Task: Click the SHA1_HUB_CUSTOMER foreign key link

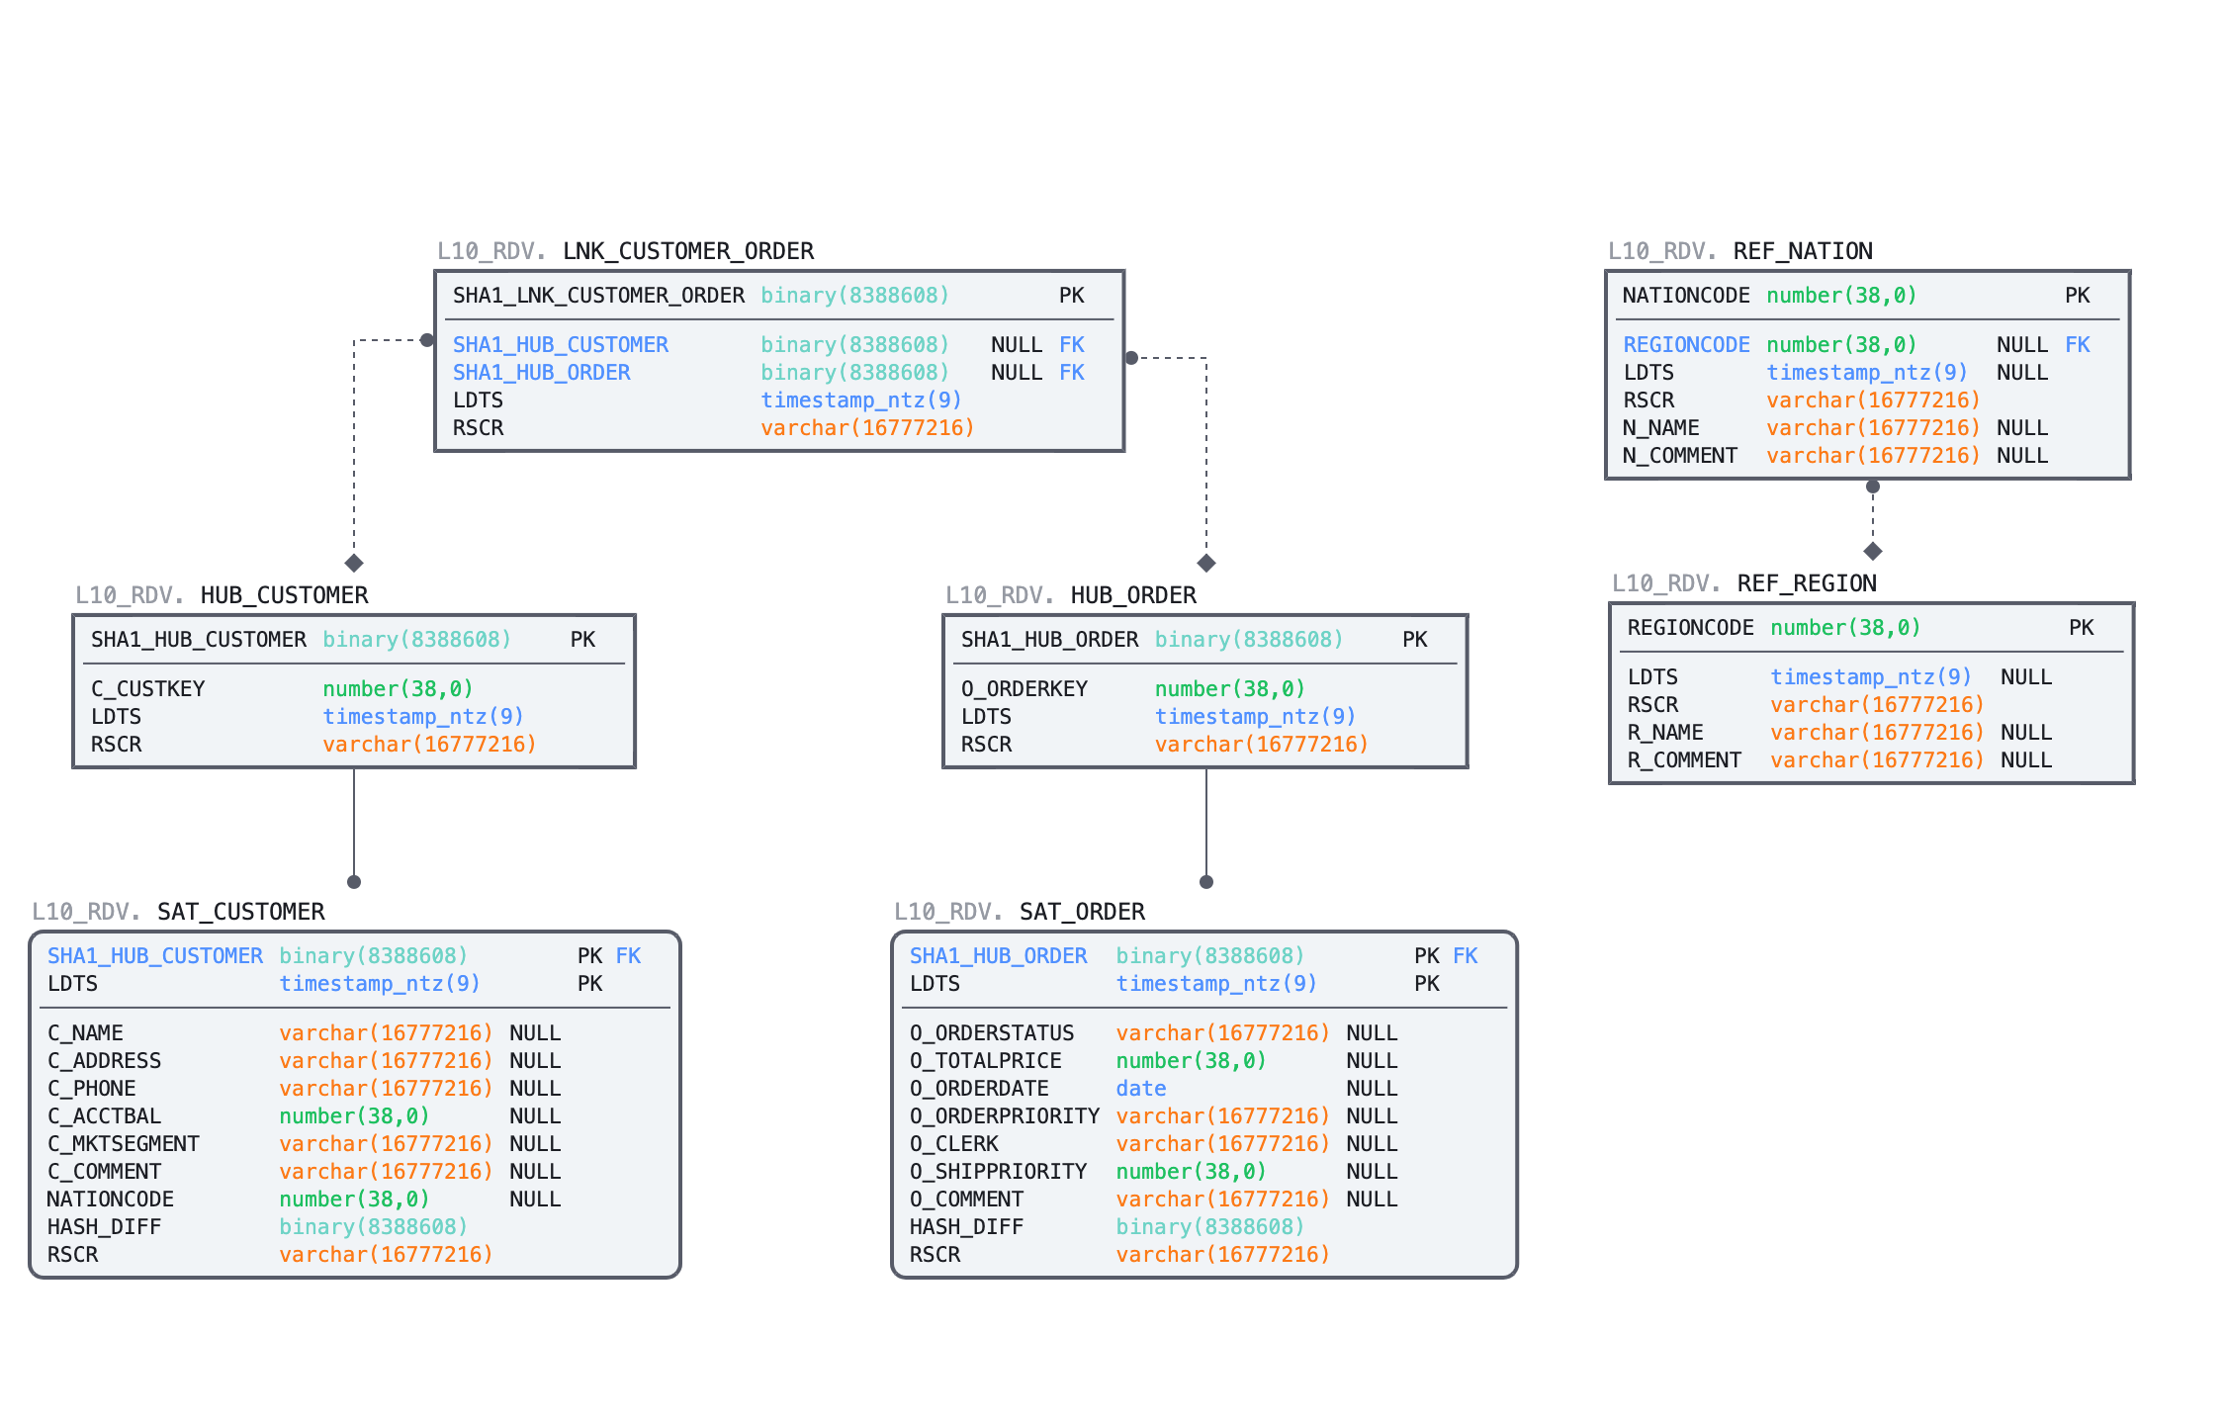Action: 560,344
